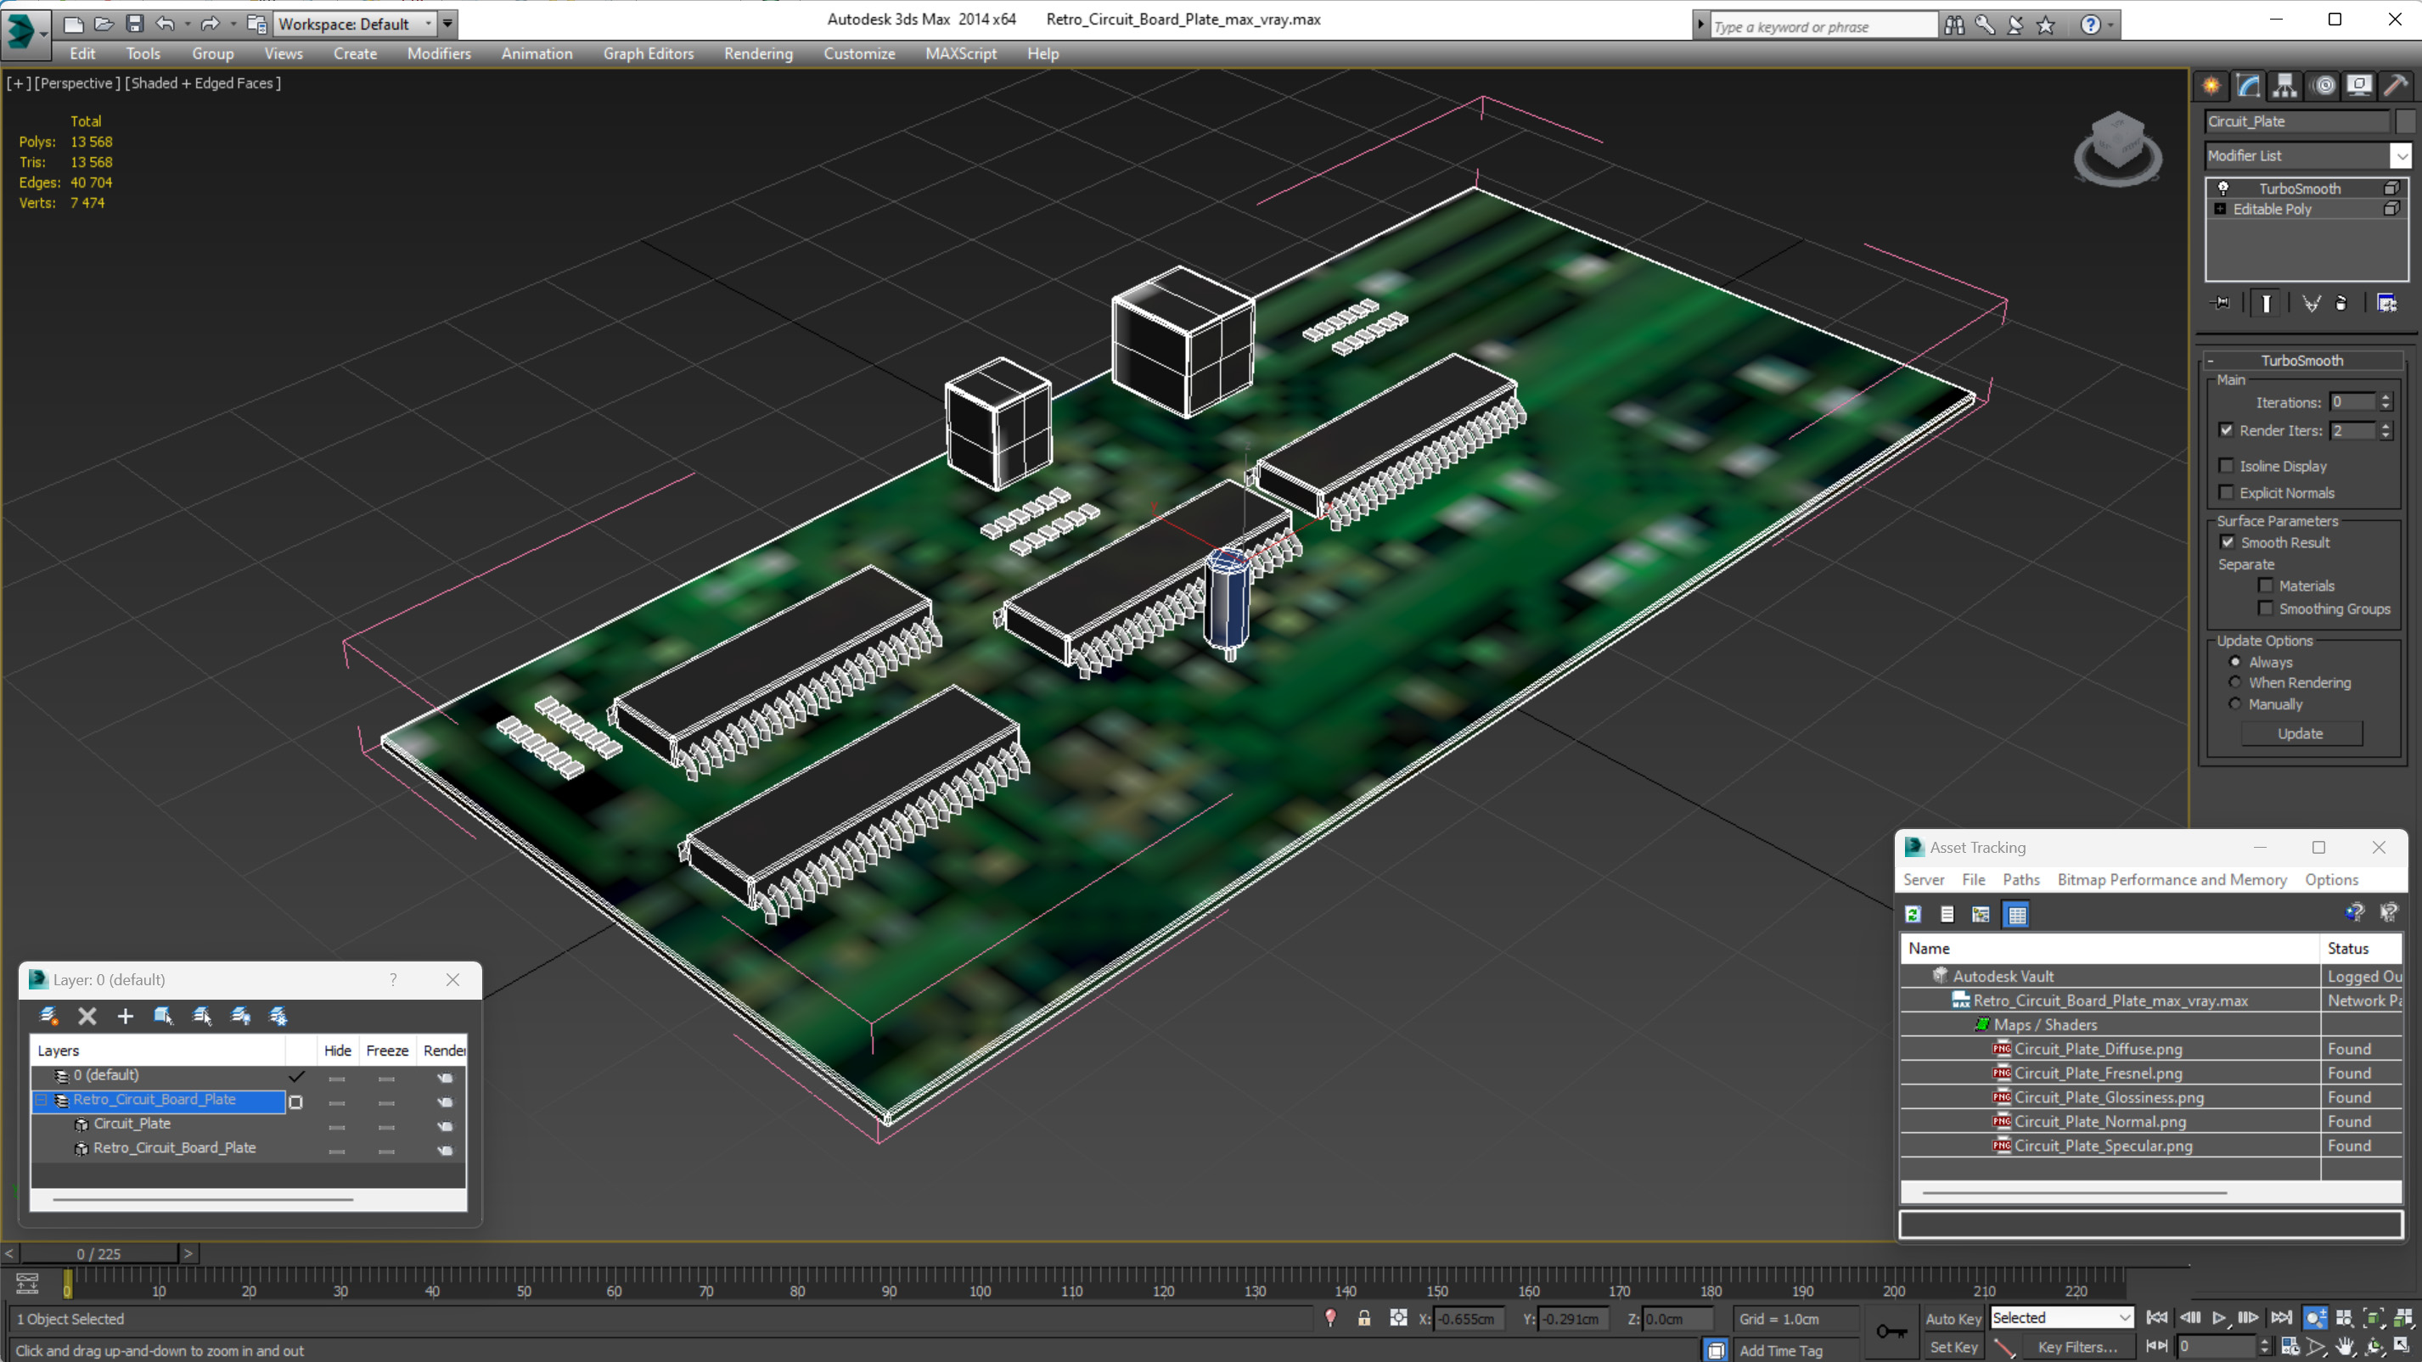The width and height of the screenshot is (2422, 1362).
Task: Open the Modifiers menu
Action: coord(438,53)
